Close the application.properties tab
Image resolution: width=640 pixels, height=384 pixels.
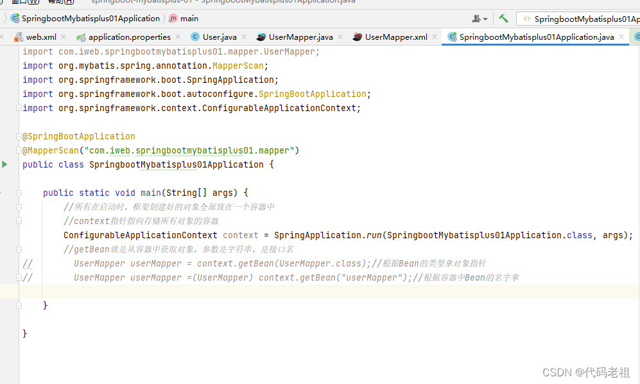click(x=178, y=37)
